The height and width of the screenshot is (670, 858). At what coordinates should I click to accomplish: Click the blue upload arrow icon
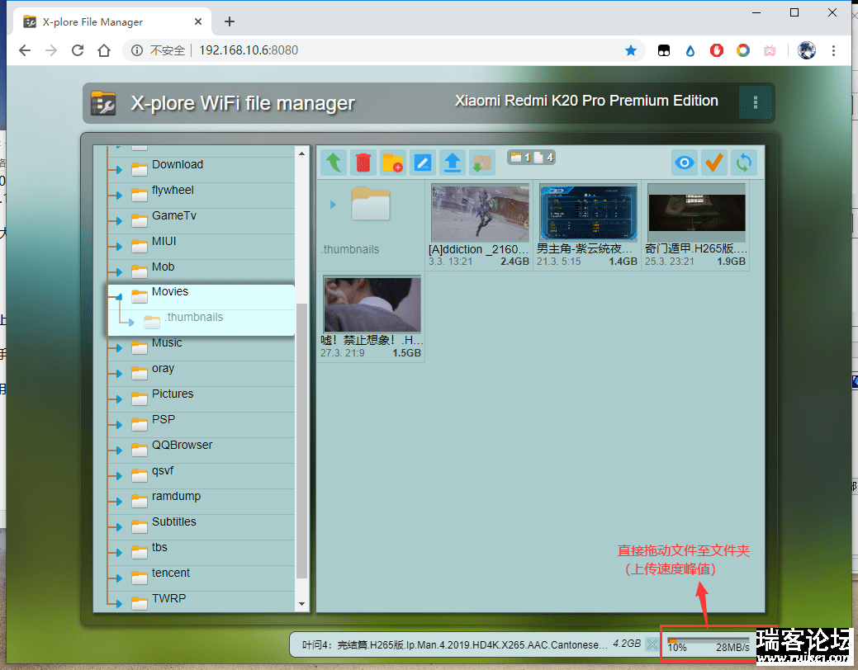pyautogui.click(x=453, y=163)
